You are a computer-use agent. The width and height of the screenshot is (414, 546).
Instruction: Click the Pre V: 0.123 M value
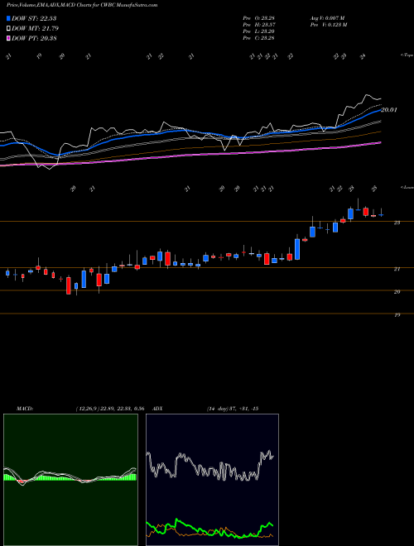pos(328,25)
